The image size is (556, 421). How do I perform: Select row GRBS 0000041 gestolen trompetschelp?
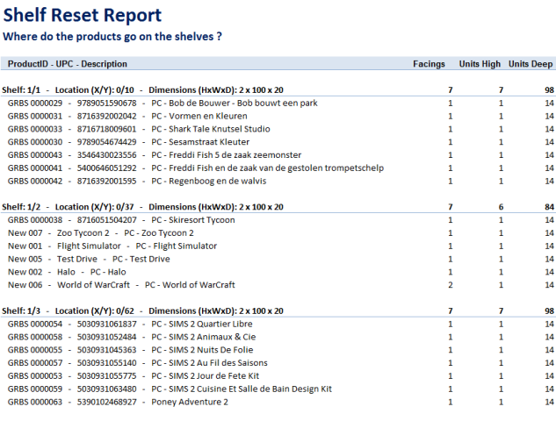tap(278, 168)
